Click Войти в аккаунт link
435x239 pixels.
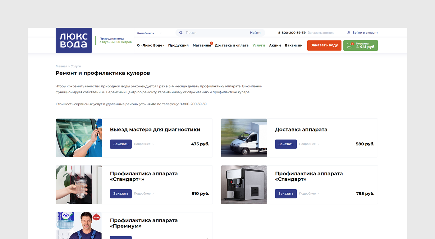click(365, 33)
